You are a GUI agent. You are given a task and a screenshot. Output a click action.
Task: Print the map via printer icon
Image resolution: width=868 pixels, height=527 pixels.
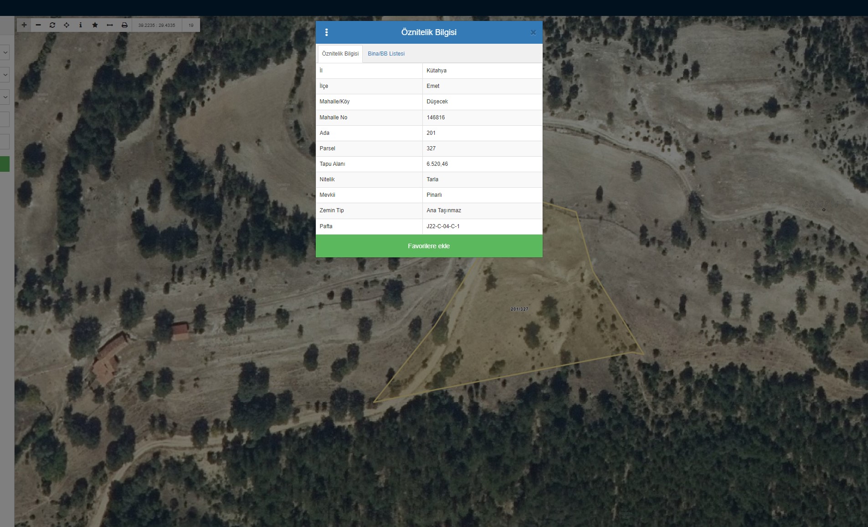[124, 25]
